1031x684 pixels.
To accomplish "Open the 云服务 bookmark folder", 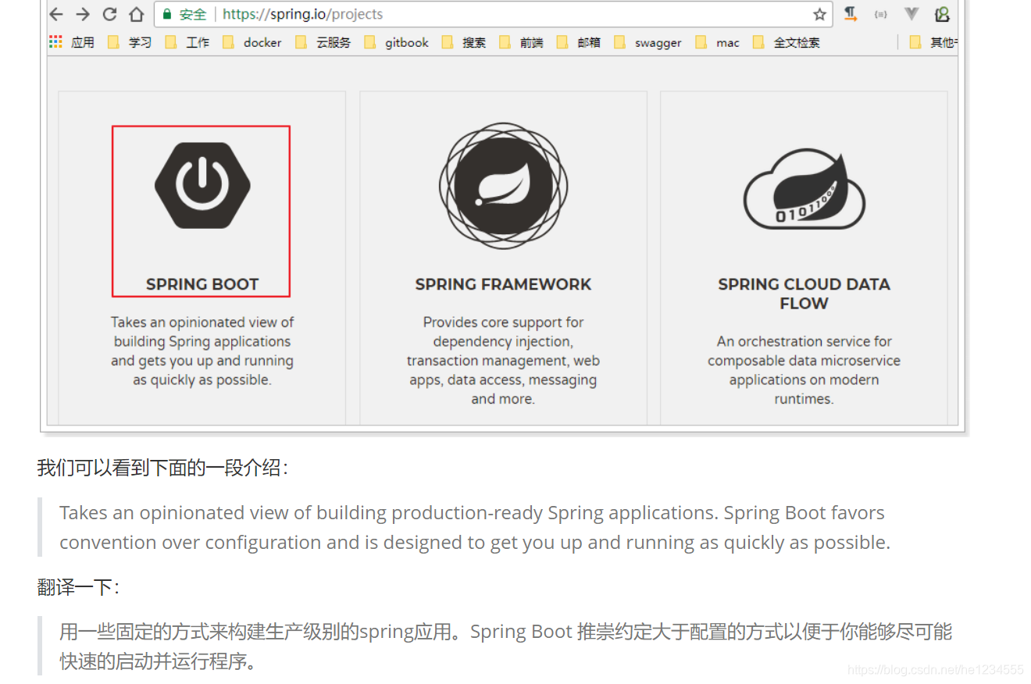I will [323, 42].
